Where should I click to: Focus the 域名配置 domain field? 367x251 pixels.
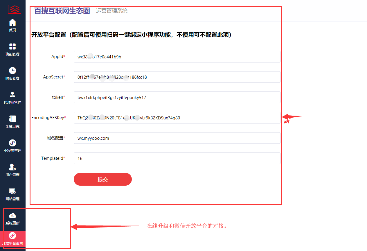pyautogui.click(x=177, y=138)
